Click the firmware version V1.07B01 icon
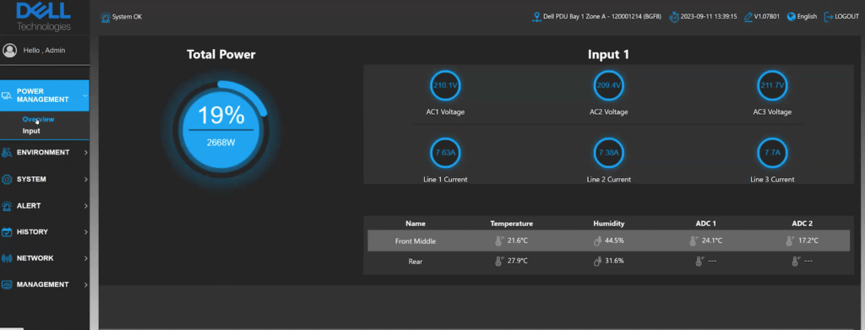The width and height of the screenshot is (865, 330). tap(748, 17)
